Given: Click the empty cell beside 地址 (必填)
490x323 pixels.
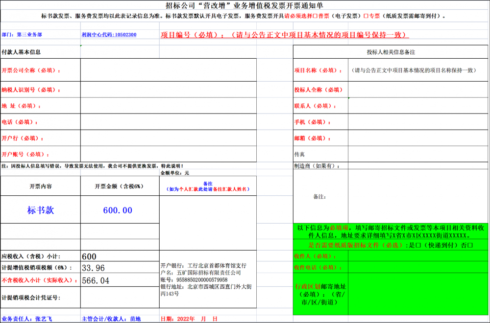Looking at the screenshot, I should [168, 106].
